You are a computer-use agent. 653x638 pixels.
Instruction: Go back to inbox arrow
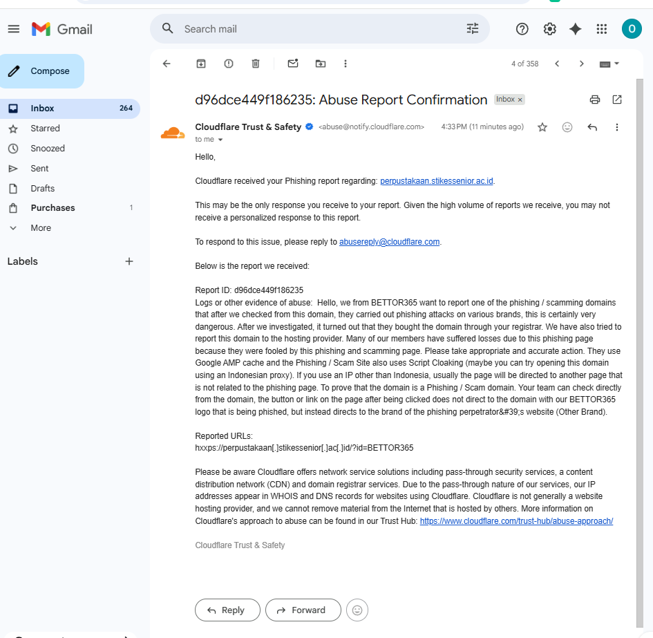[x=167, y=64]
